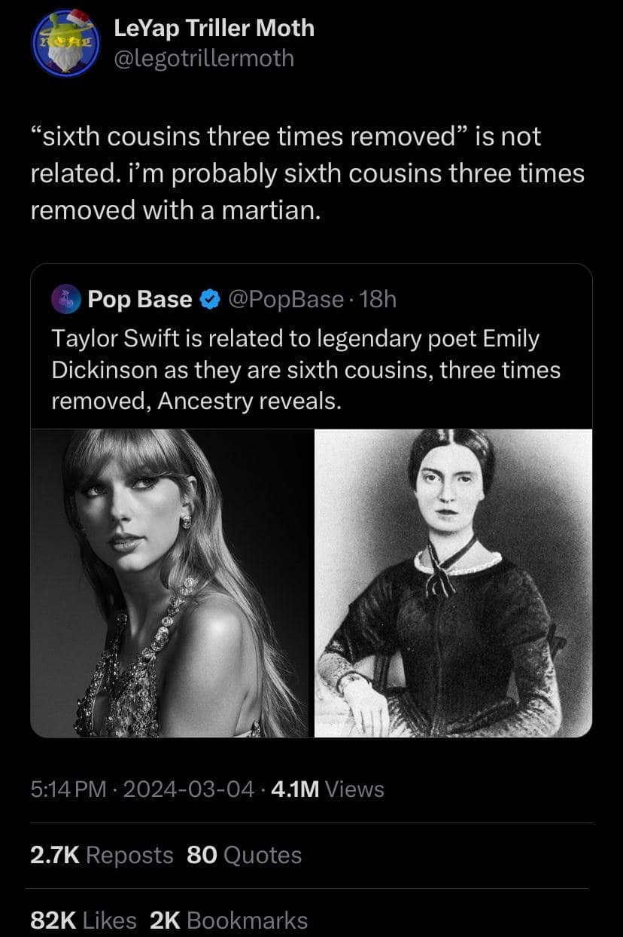Click the 18h timestamp on the quoted tweet
623x937 pixels.
tap(378, 299)
